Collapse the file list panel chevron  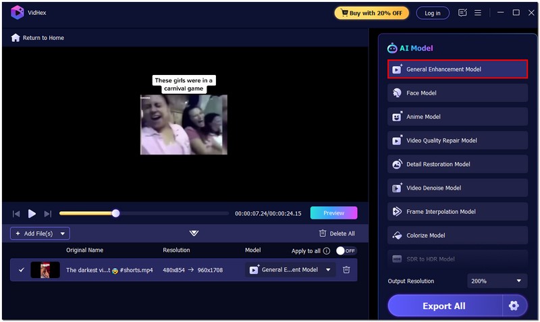click(194, 233)
